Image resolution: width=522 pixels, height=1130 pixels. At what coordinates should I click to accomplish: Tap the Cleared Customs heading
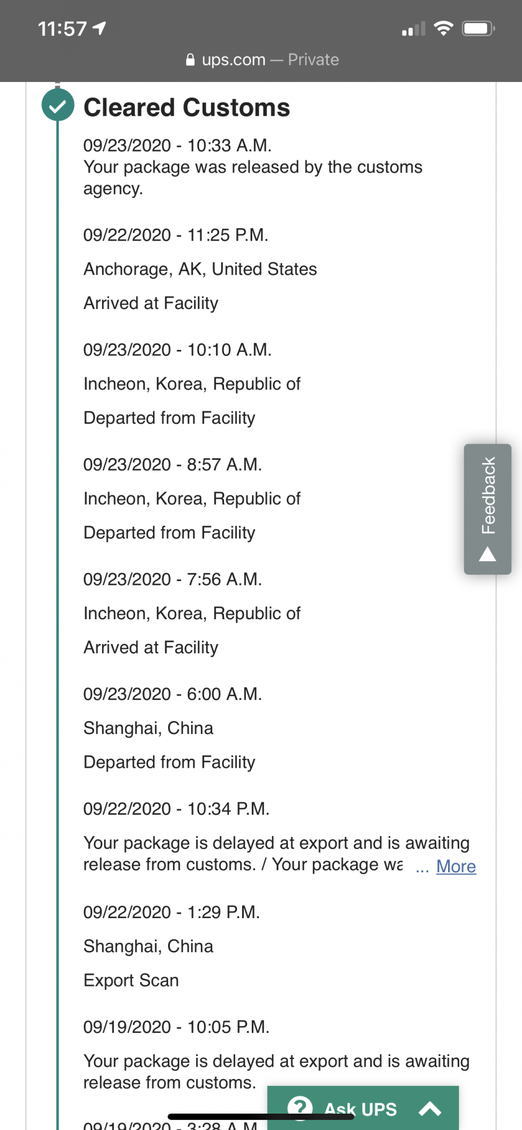click(187, 107)
